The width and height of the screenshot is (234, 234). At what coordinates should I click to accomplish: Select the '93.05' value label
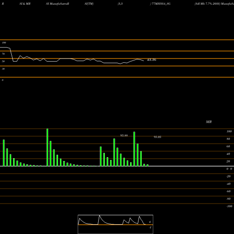157,137
